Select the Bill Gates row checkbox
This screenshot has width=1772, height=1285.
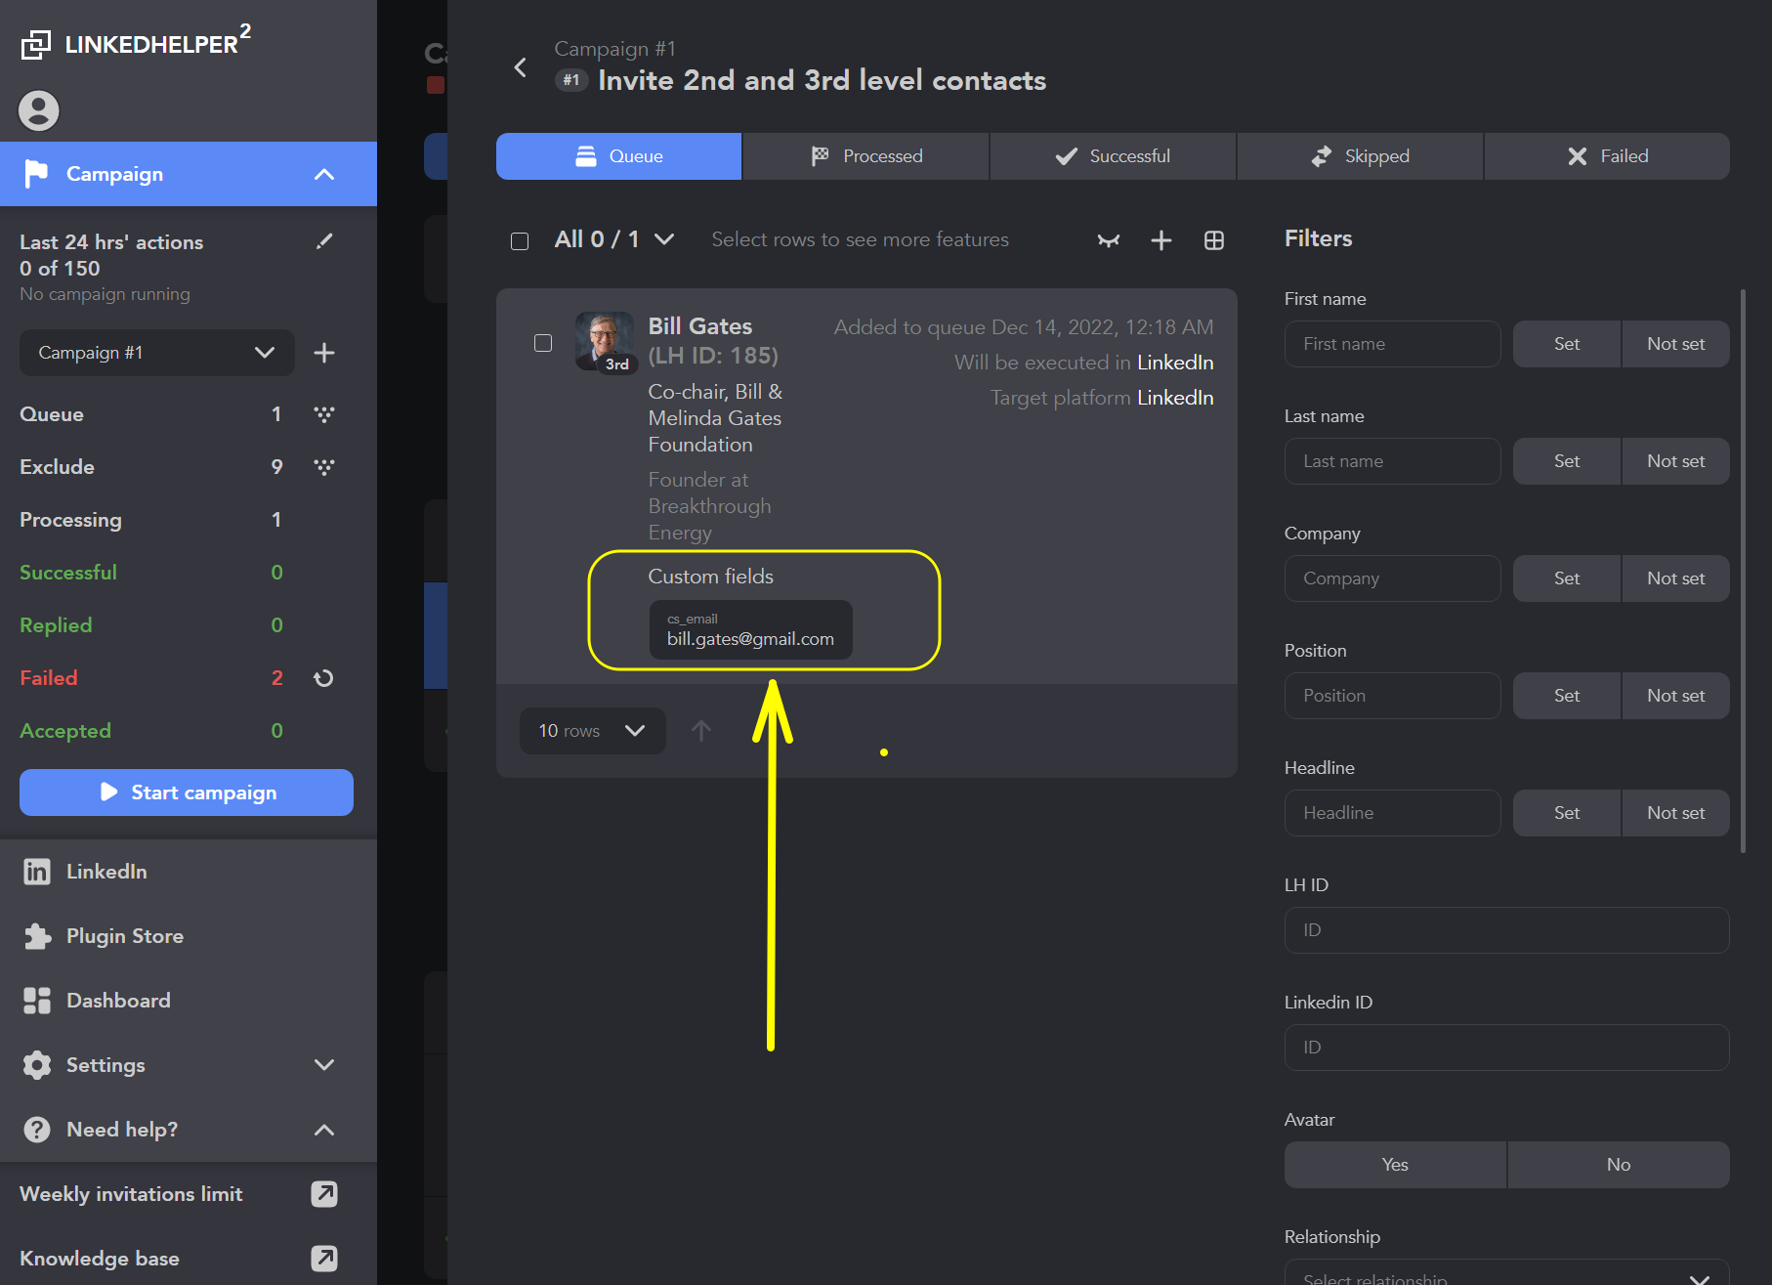[543, 343]
